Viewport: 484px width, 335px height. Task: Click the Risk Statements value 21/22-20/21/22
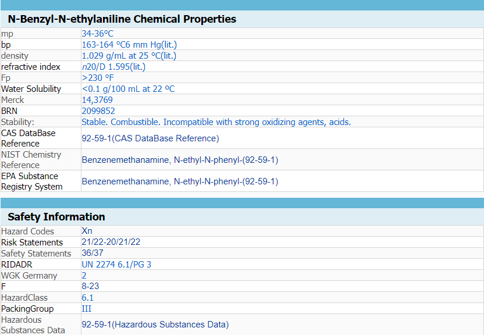pos(111,242)
